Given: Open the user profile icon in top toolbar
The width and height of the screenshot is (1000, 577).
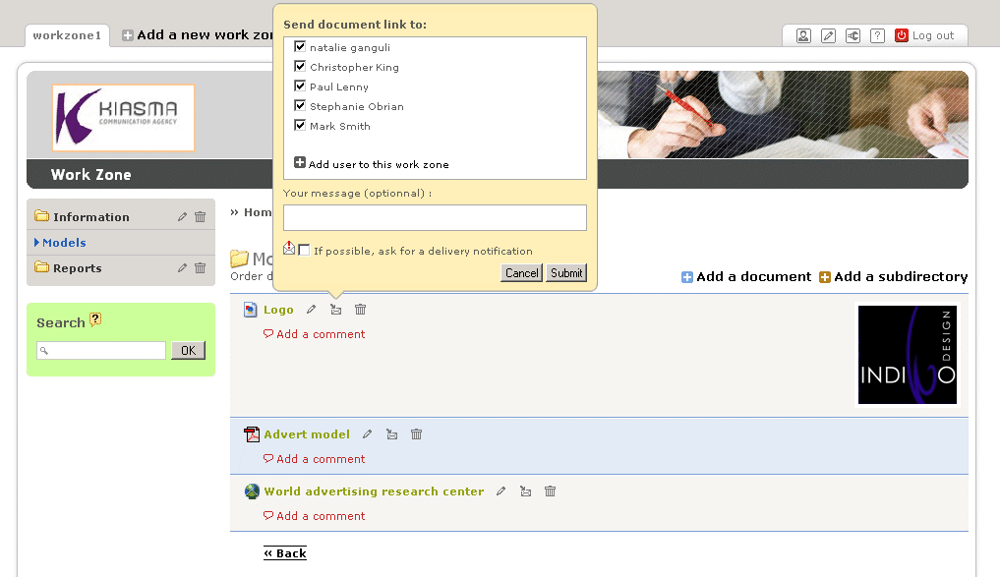Looking at the screenshot, I should pos(803,35).
